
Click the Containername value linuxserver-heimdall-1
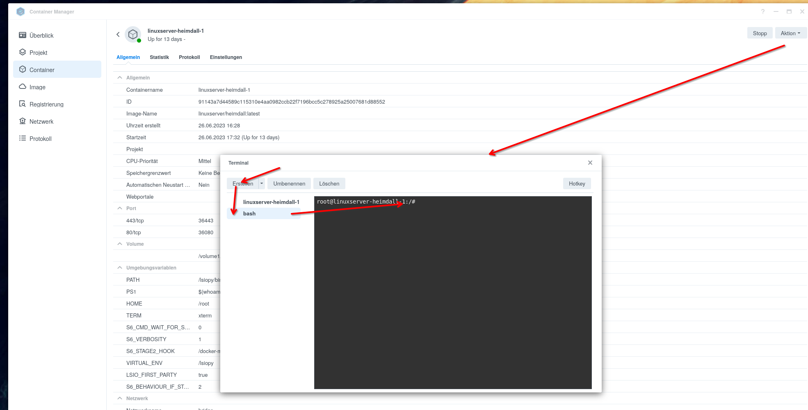click(224, 90)
